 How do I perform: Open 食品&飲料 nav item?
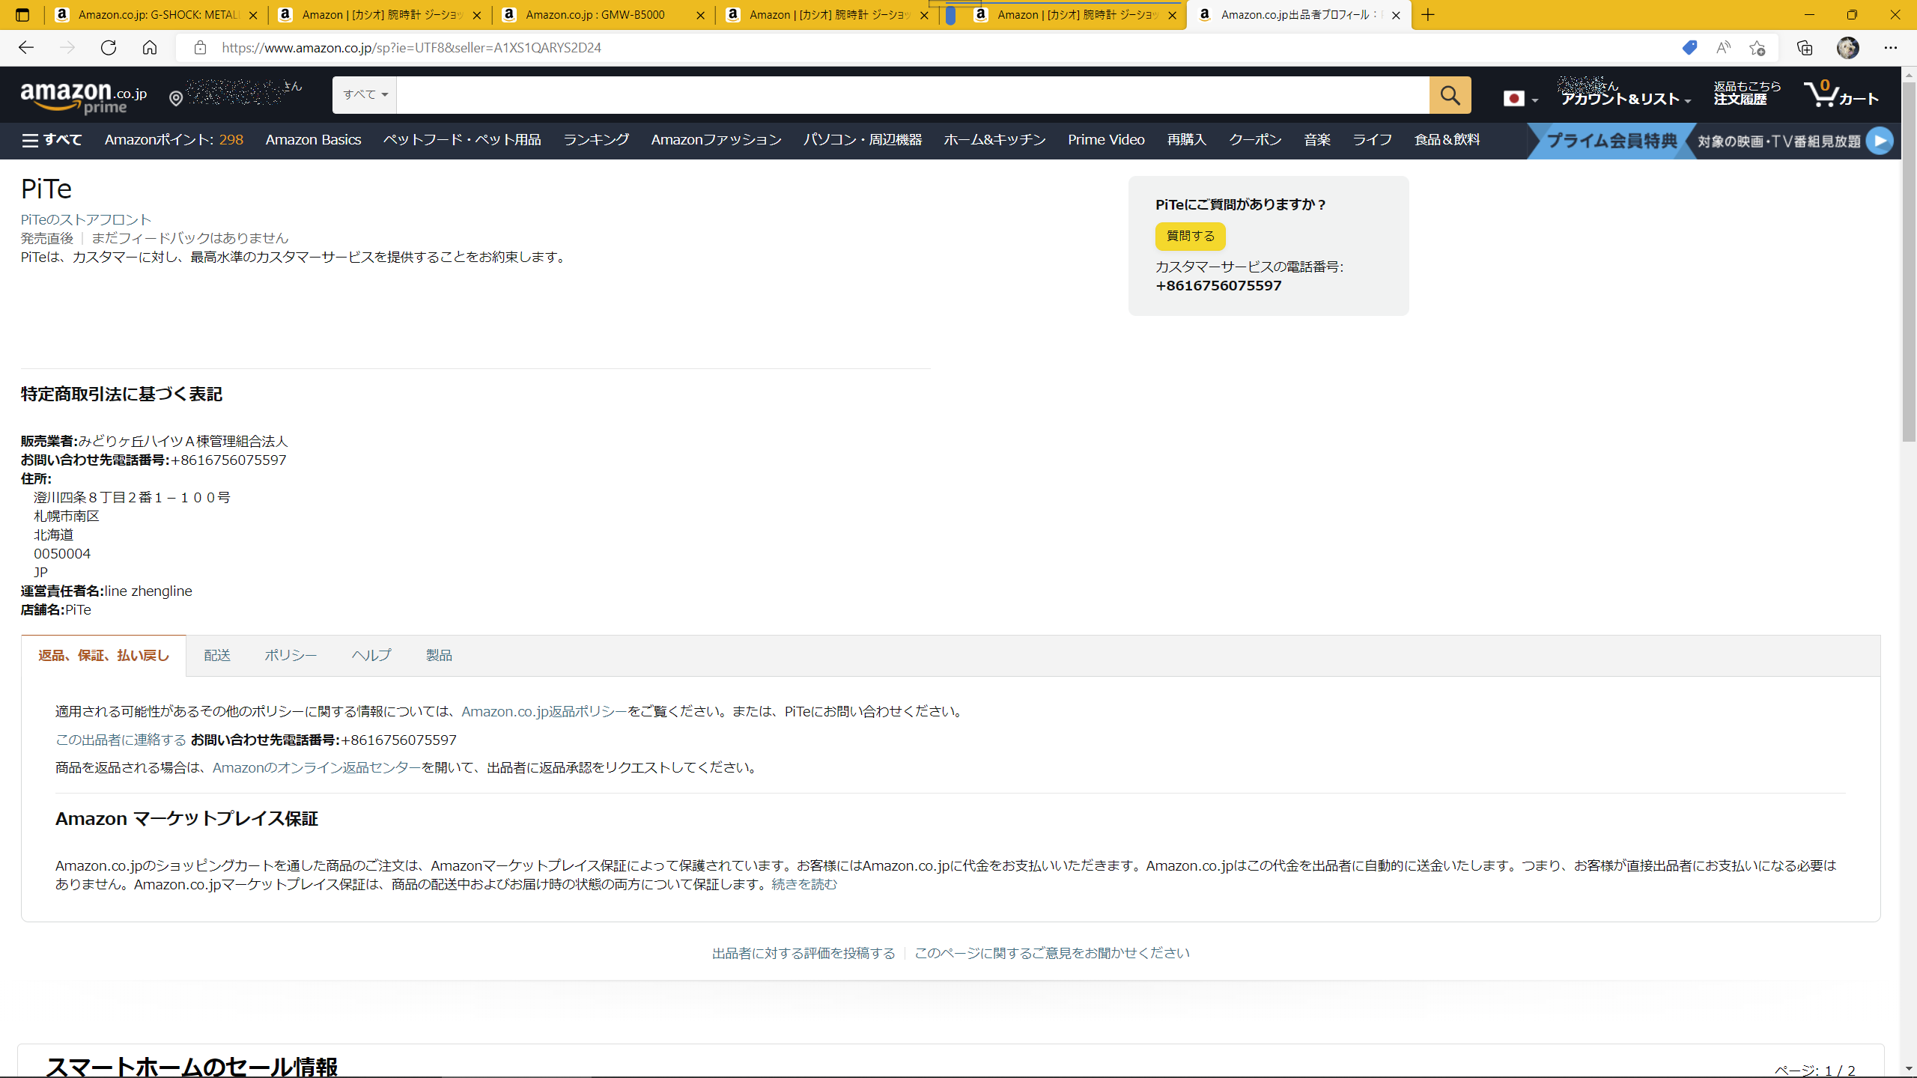(1447, 140)
